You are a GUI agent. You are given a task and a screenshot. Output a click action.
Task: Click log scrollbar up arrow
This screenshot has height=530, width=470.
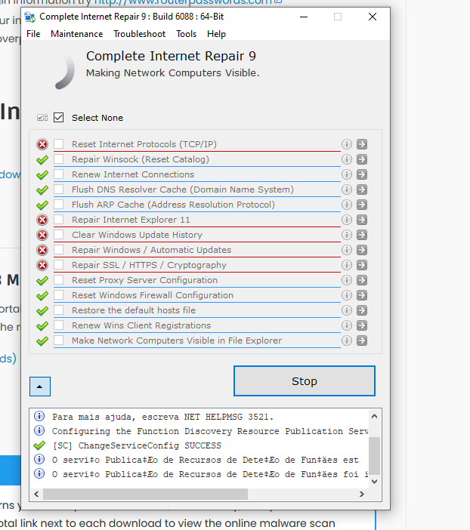click(374, 416)
